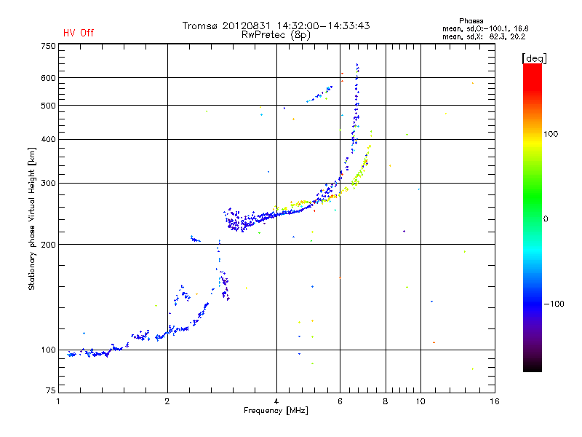The width and height of the screenshot is (582, 437).
Task: Select the 'mean, sd,X: 82.3, 20.2' statistic
Action: (484, 36)
